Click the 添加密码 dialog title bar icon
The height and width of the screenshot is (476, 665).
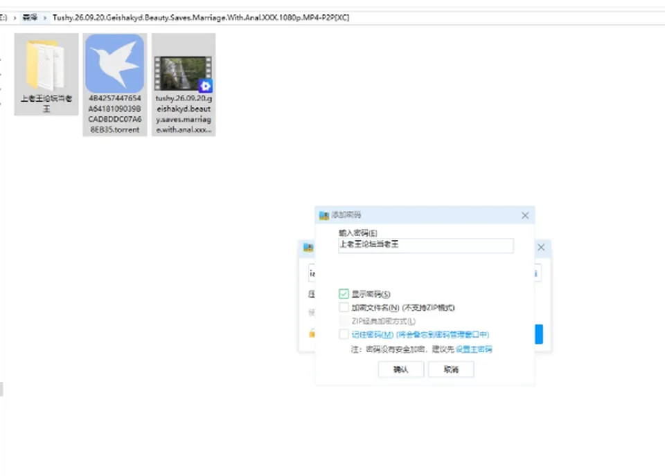(324, 216)
